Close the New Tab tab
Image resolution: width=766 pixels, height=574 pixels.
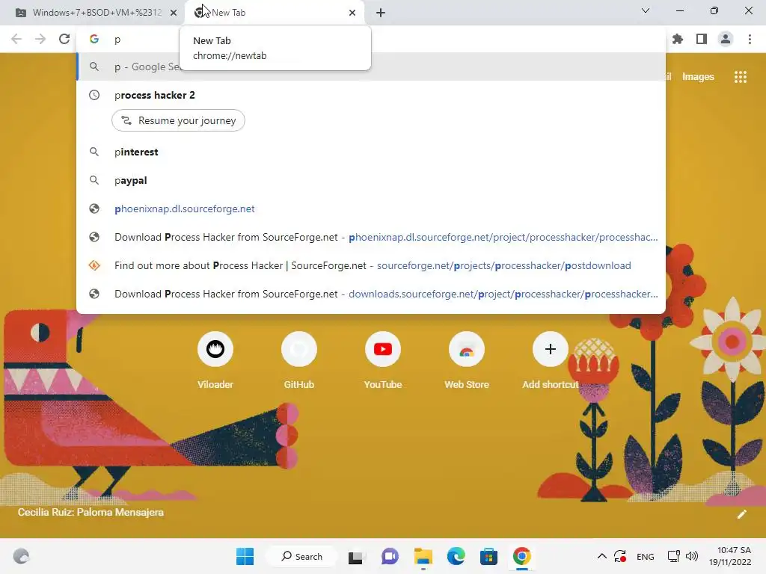pyautogui.click(x=352, y=13)
